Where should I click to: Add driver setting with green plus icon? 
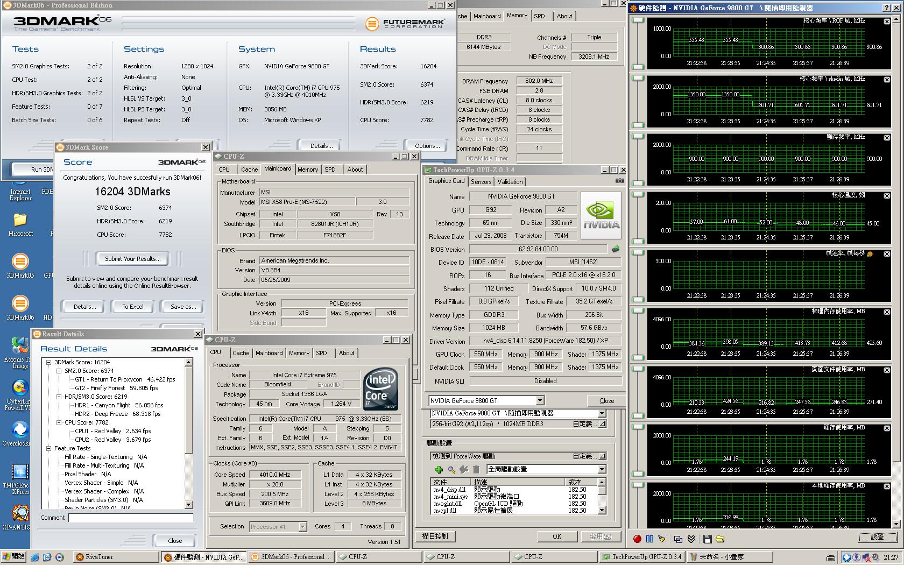pos(439,469)
